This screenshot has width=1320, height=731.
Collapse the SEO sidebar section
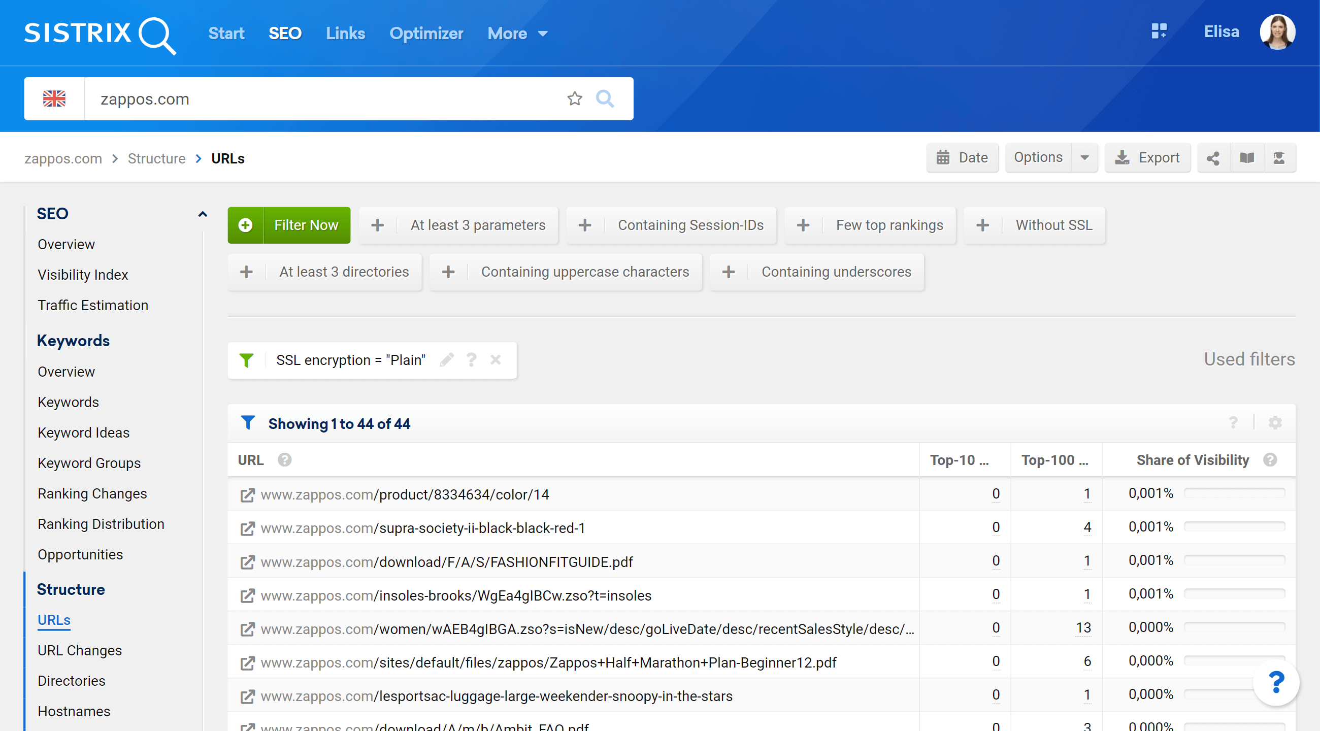(x=203, y=214)
